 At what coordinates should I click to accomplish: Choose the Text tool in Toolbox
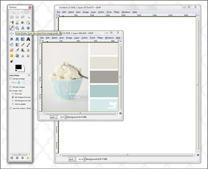click(x=28, y=39)
